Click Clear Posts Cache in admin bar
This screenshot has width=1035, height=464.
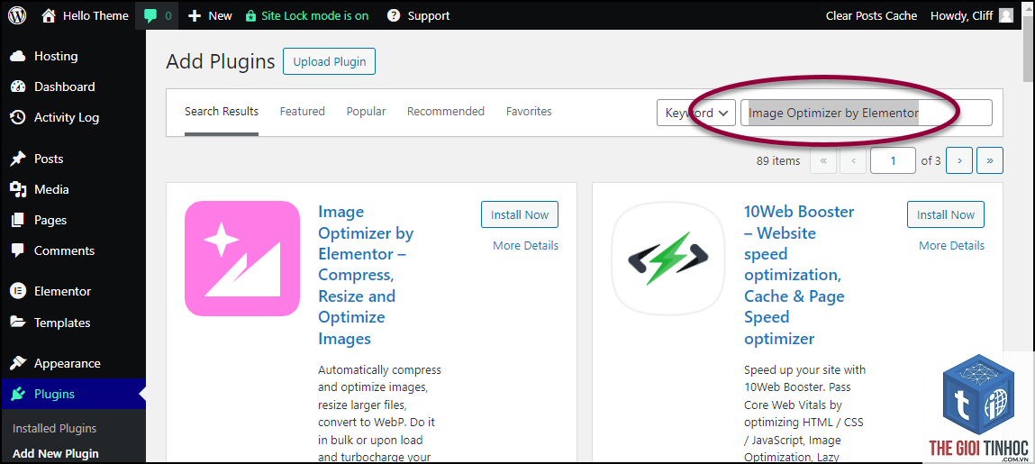click(x=871, y=15)
